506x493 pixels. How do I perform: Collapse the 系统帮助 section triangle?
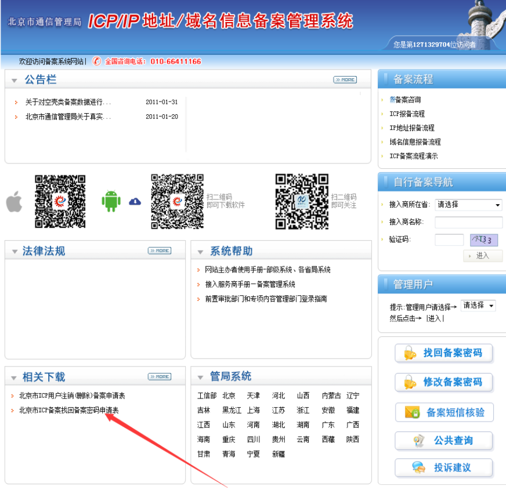click(200, 252)
